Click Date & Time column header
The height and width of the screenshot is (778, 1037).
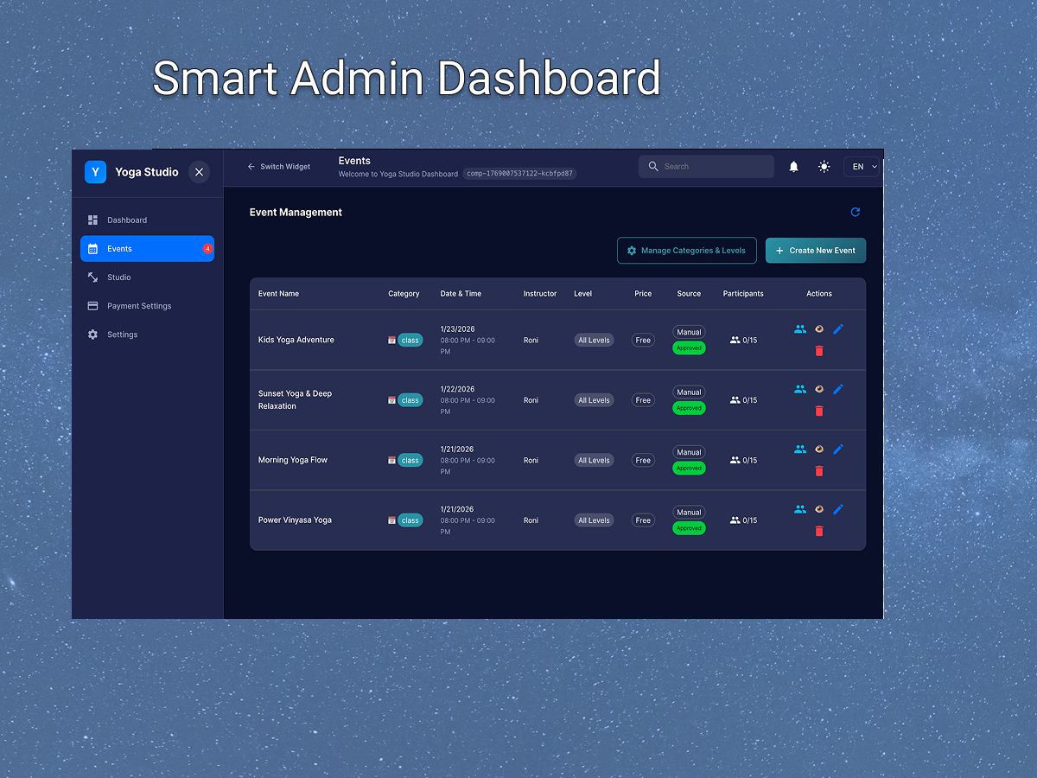(x=461, y=294)
